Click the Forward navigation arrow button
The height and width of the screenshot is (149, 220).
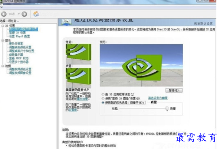coord(24,14)
